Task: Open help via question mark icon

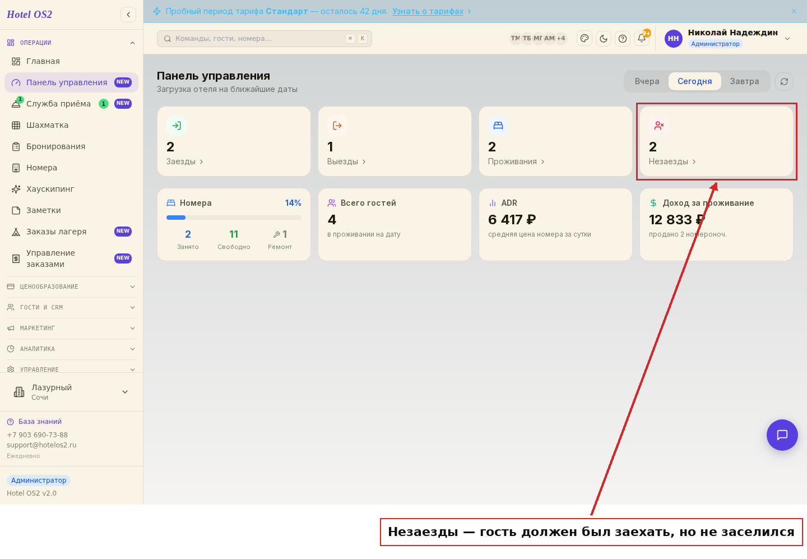Action: 623,39
